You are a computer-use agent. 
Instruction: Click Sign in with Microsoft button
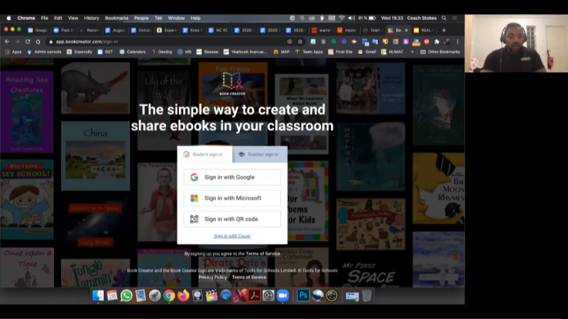click(232, 198)
